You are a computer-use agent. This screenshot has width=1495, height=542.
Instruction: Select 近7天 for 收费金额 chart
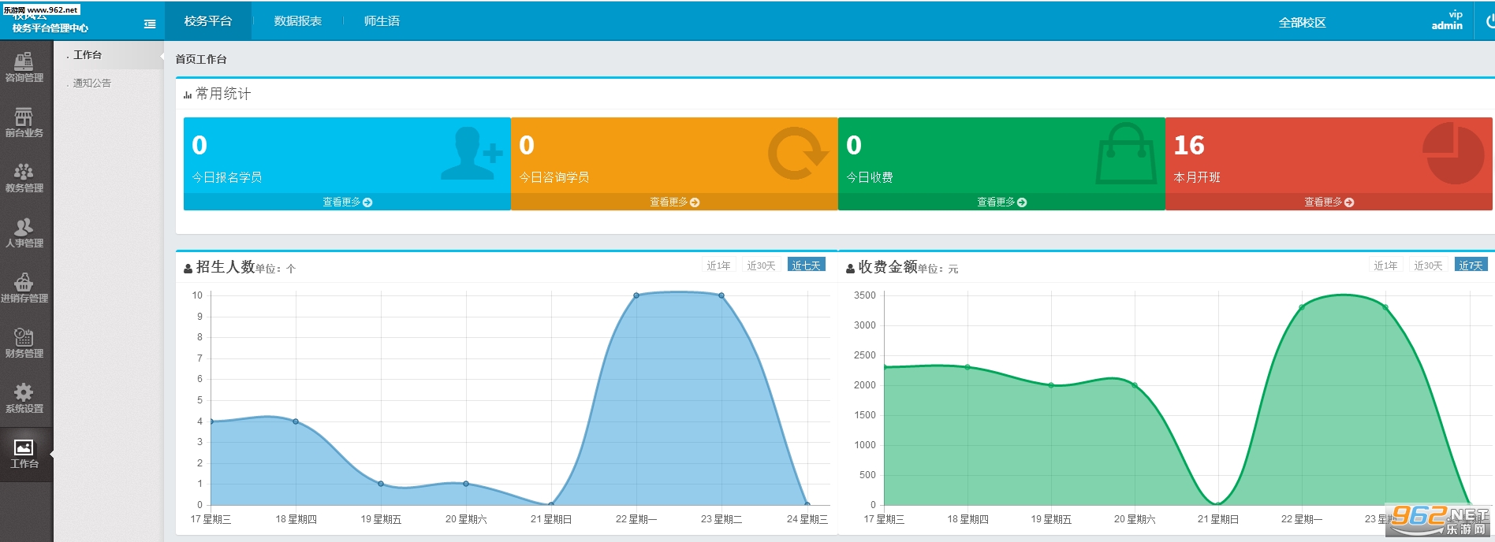1471,265
